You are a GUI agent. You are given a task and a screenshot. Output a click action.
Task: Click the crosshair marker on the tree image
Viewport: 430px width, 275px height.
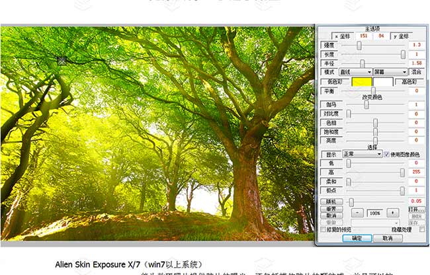pyautogui.click(x=62, y=59)
